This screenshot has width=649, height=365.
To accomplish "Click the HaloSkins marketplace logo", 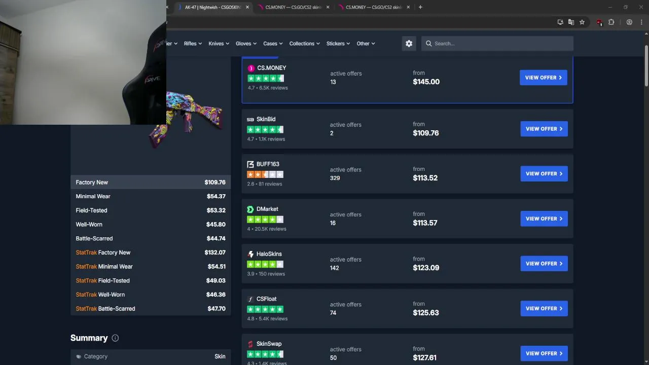I will click(x=250, y=254).
